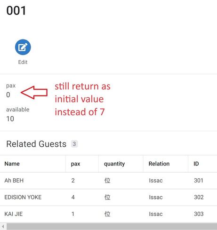The width and height of the screenshot is (217, 230).
Task: Click the blue Edit pencil icon
Action: 23,47
